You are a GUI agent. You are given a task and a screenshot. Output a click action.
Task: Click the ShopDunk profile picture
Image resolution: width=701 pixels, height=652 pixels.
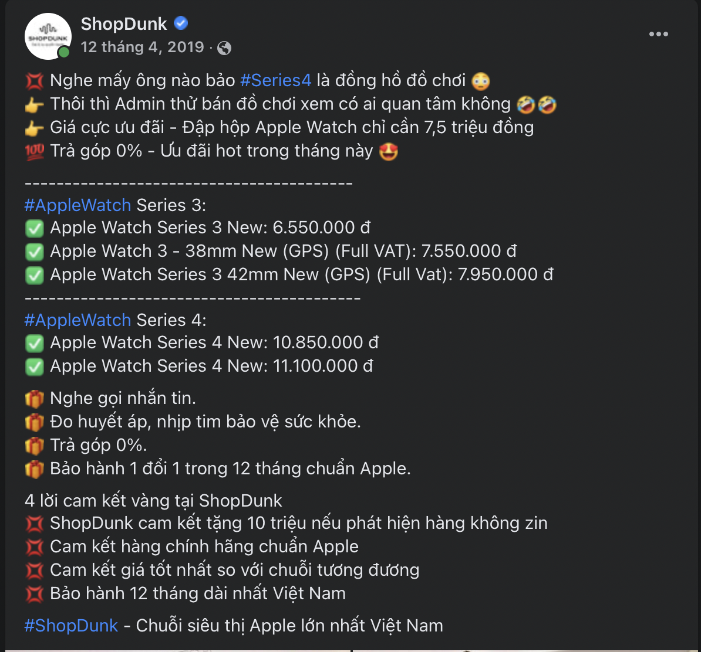(x=48, y=36)
